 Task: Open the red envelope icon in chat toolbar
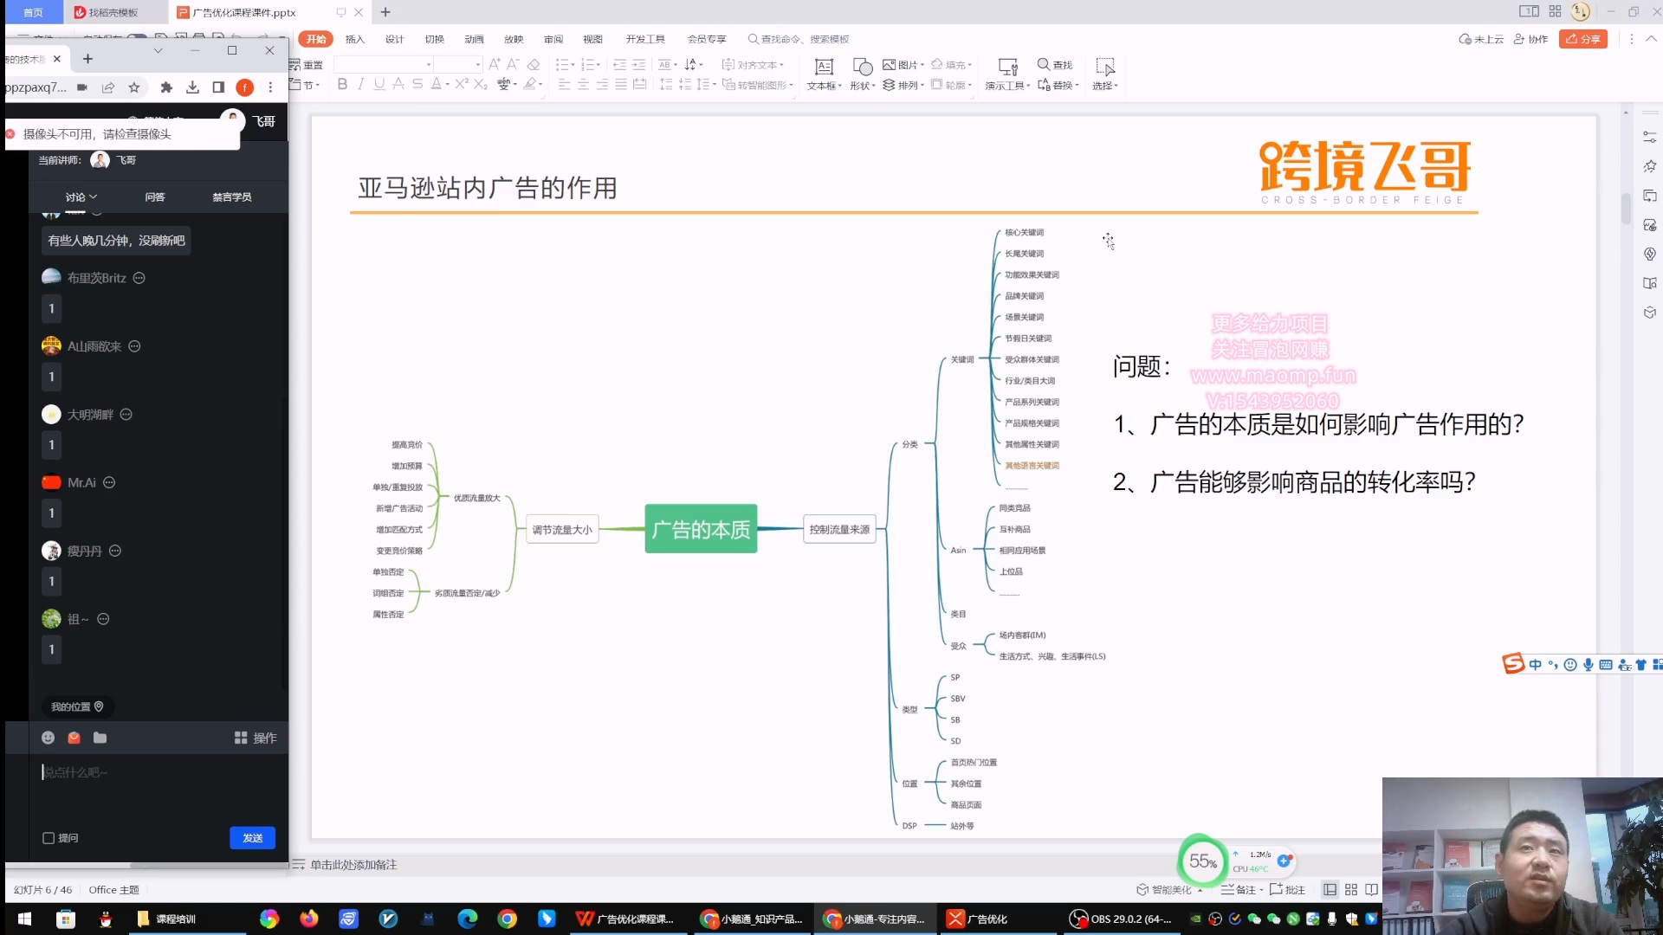point(74,738)
